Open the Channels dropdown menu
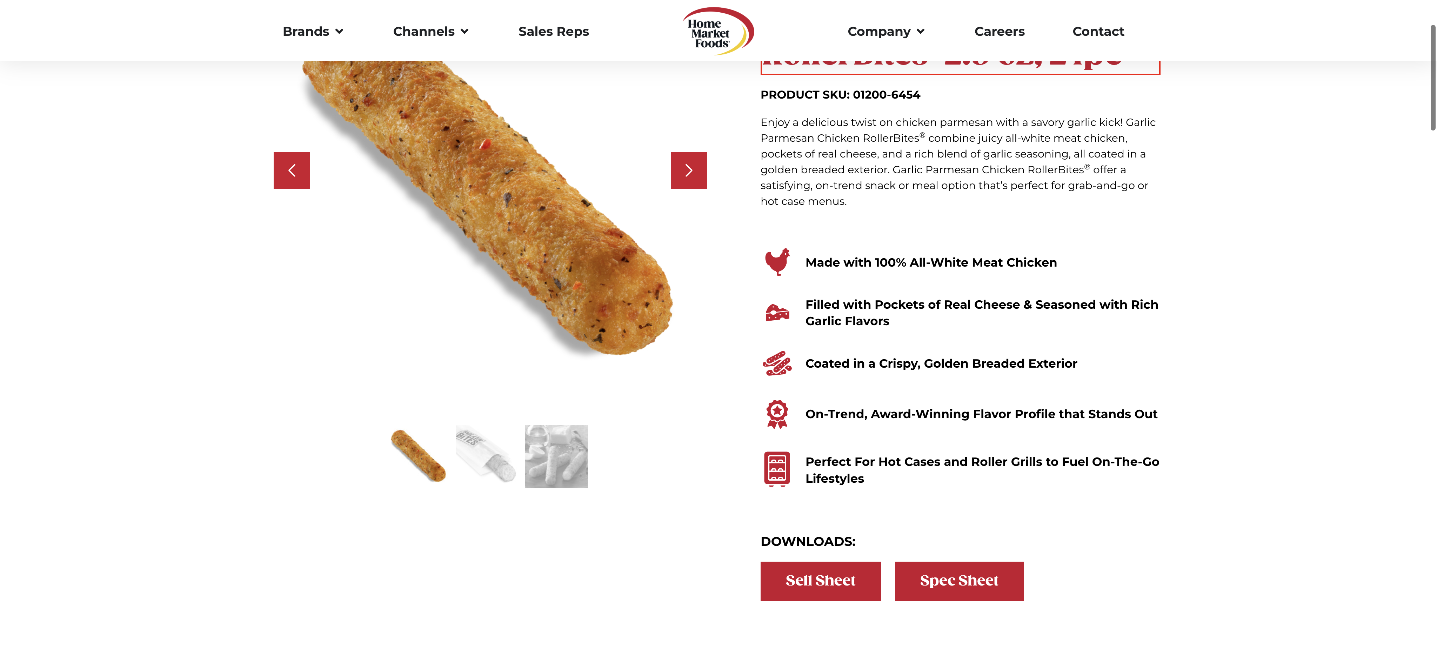The image size is (1437, 649). [x=430, y=31]
